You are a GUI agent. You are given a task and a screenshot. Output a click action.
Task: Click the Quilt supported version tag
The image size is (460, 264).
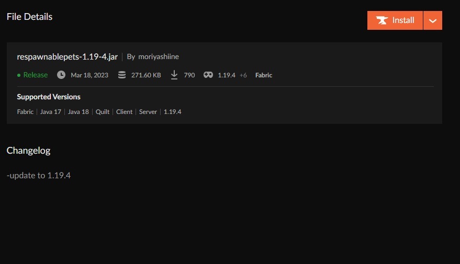(103, 112)
